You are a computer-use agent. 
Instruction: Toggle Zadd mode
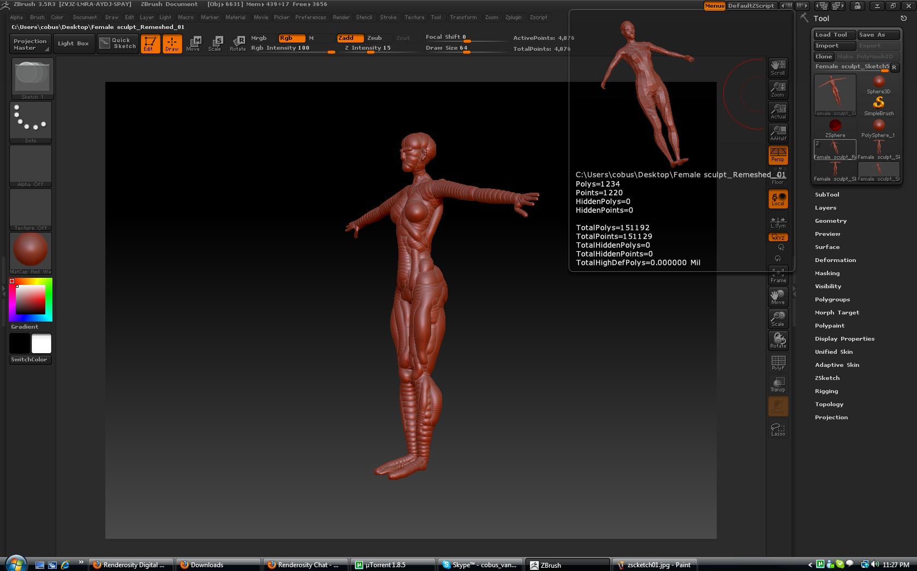coord(350,38)
